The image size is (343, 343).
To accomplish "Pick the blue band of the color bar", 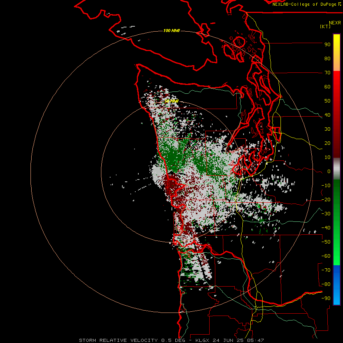I will (x=337, y=285).
